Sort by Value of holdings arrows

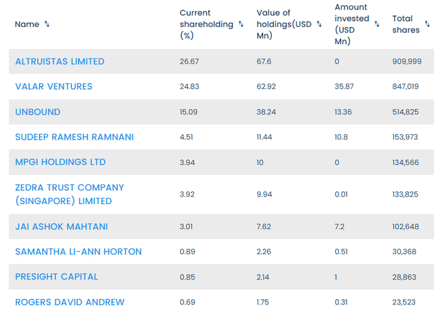[319, 24]
